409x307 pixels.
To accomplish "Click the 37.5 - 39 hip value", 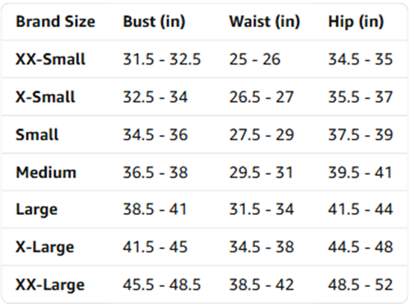I will [360, 135].
